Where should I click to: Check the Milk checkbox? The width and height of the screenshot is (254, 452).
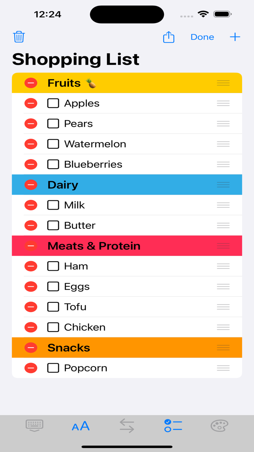click(x=53, y=205)
